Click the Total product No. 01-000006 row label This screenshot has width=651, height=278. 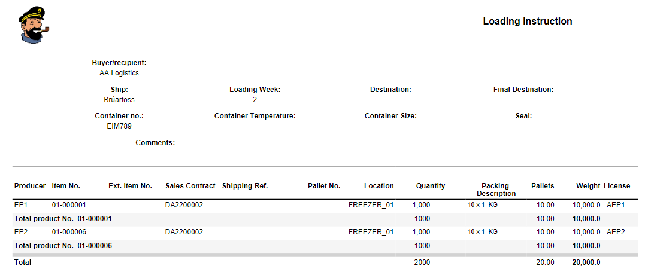point(63,246)
